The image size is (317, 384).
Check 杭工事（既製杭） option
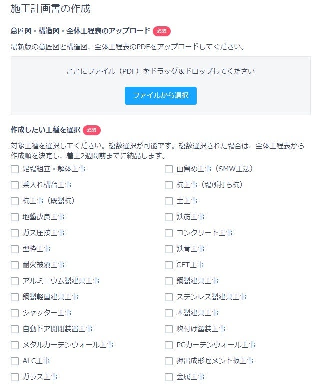click(15, 201)
